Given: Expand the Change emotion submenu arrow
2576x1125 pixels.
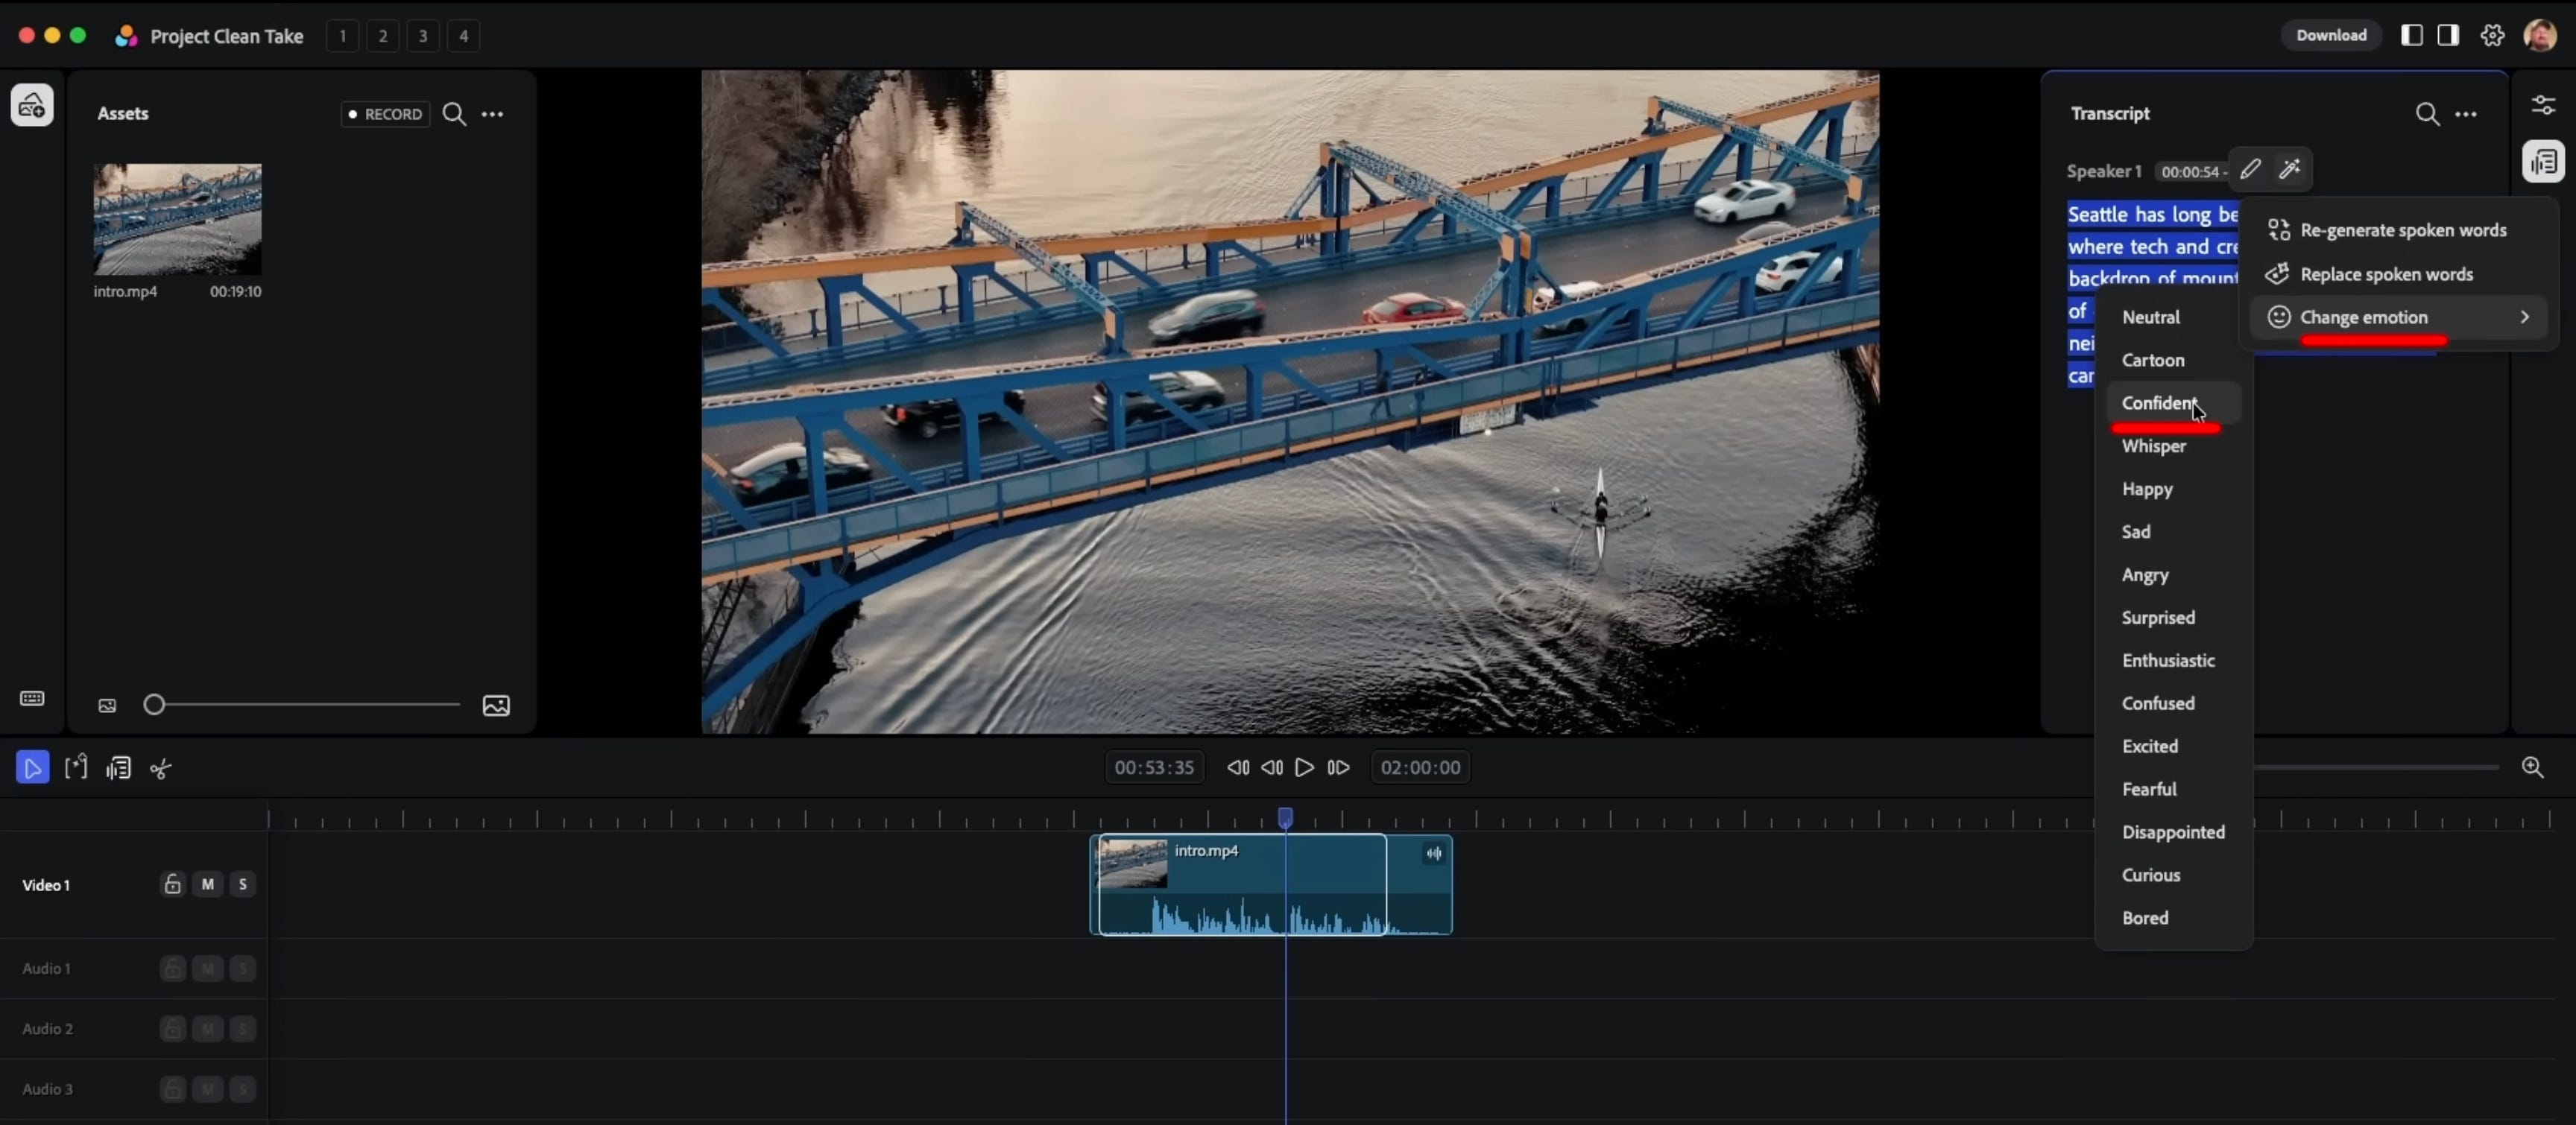Looking at the screenshot, I should pyautogui.click(x=2524, y=317).
